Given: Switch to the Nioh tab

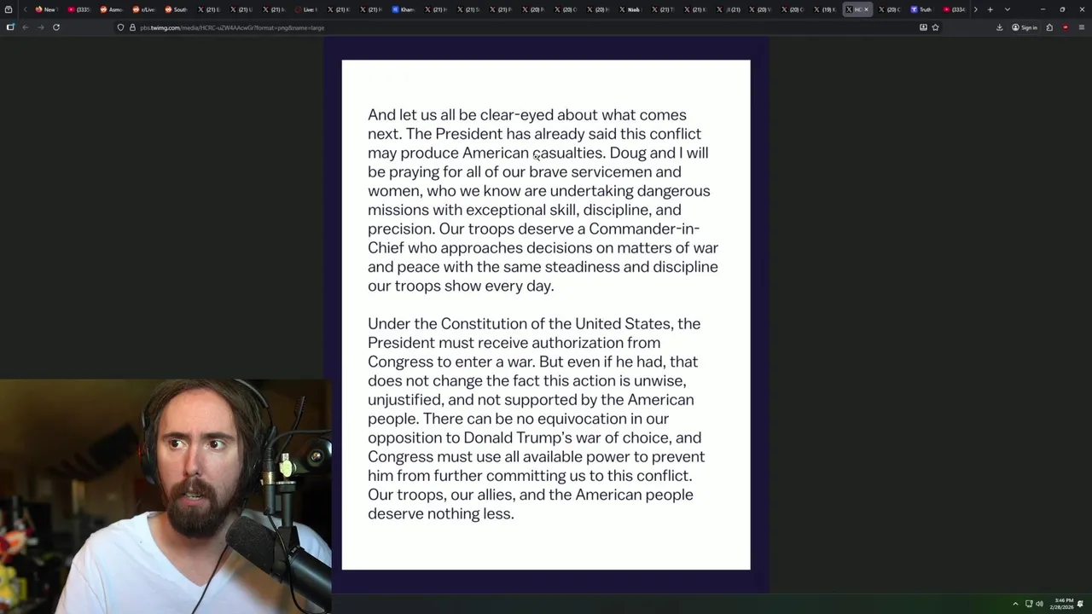Looking at the screenshot, I should (630, 9).
